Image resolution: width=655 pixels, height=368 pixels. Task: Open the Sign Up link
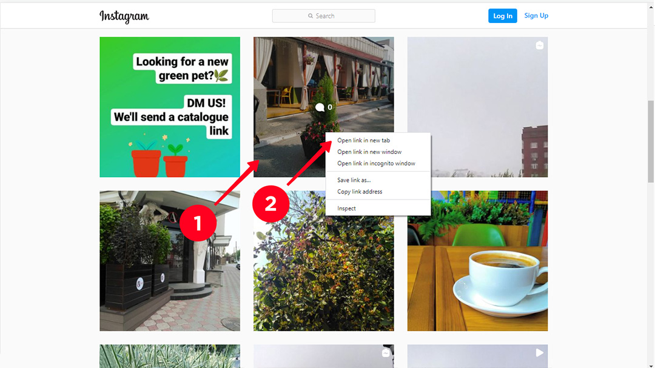[536, 15]
